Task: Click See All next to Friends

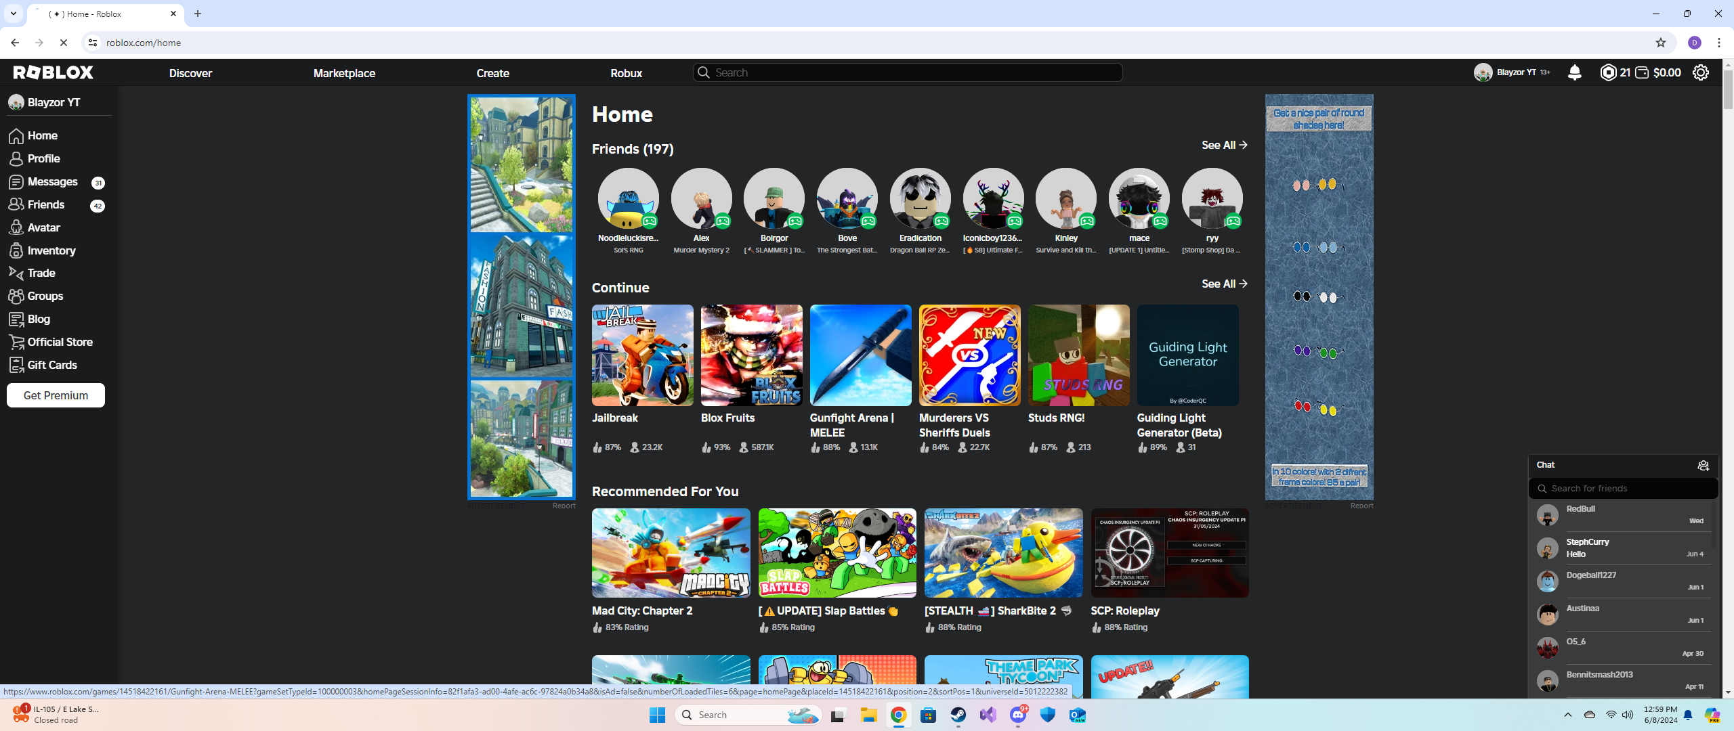Action: [1224, 145]
